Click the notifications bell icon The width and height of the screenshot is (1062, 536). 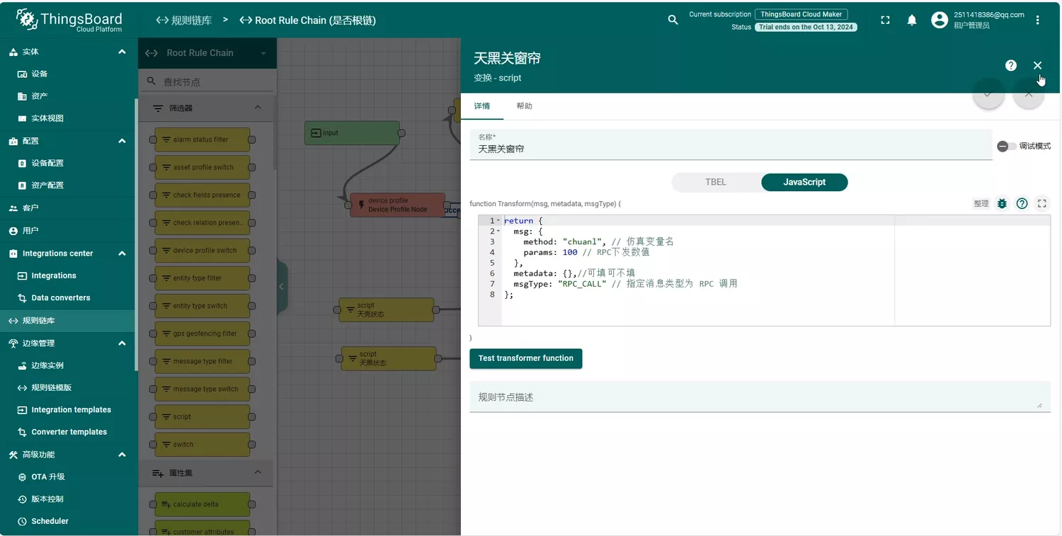tap(912, 21)
